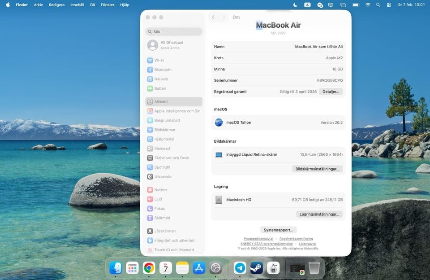Click the Sök search field
Image resolution: width=430 pixels, height=280 pixels.
coord(174,32)
